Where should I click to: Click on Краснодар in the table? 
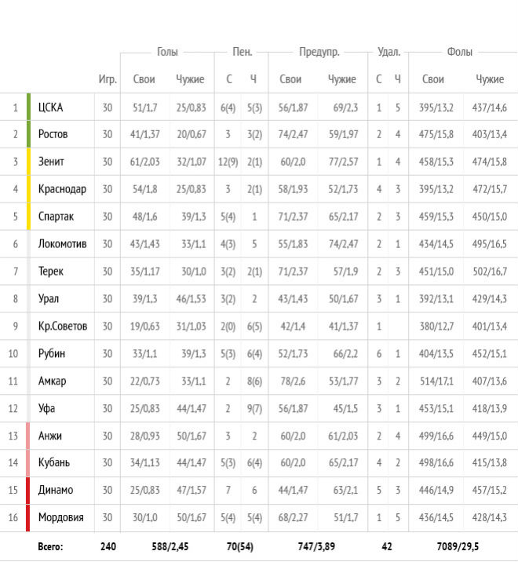pos(62,189)
